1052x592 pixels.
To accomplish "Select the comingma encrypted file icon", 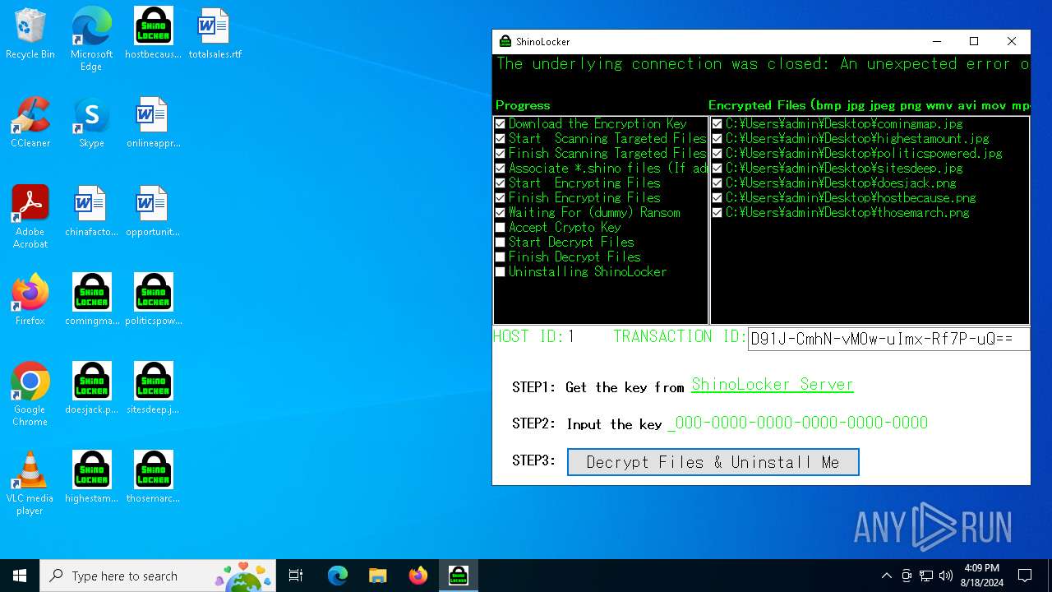I will 91,301.
